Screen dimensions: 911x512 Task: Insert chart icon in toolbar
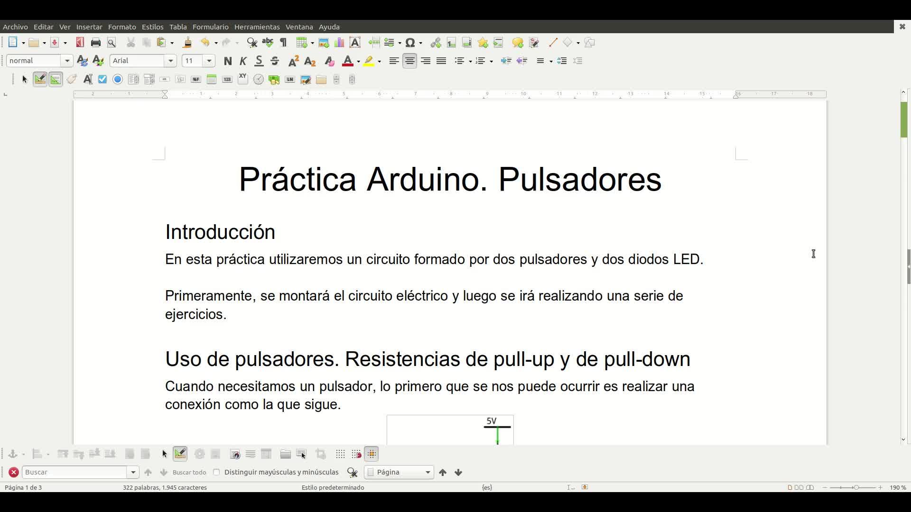coord(339,43)
